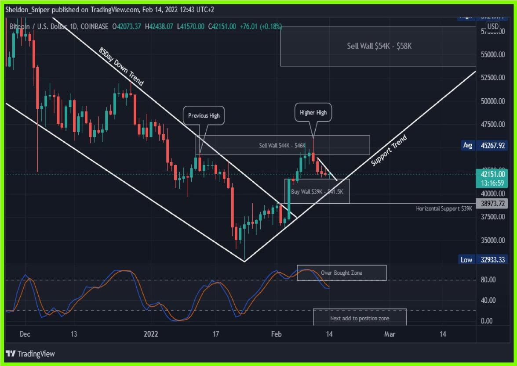Click the Dec label on time axis

tap(25, 334)
